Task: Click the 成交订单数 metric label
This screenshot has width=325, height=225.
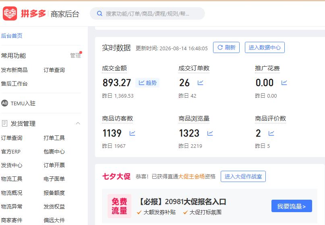Action: (194, 68)
